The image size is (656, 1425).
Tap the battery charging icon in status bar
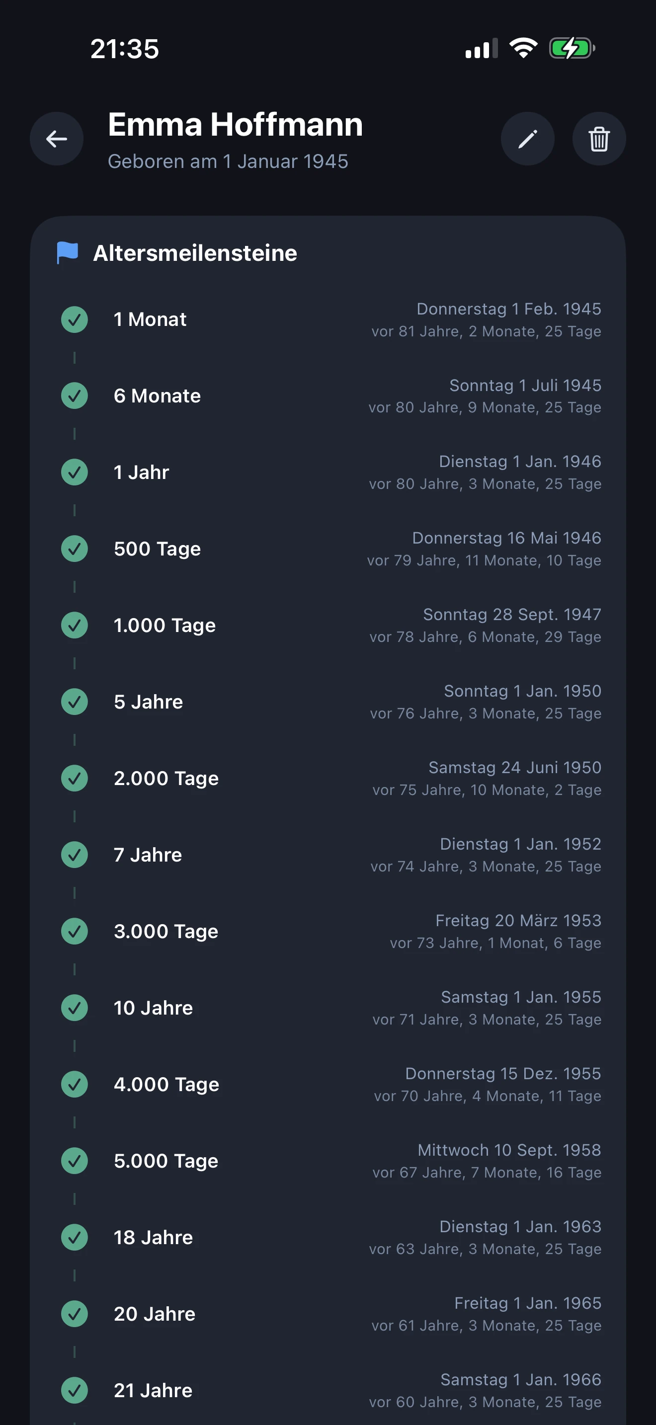pos(572,49)
